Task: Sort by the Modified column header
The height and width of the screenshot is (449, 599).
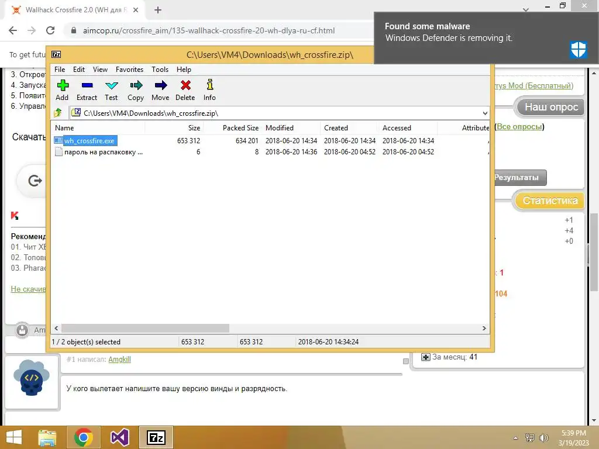Action: click(x=291, y=128)
